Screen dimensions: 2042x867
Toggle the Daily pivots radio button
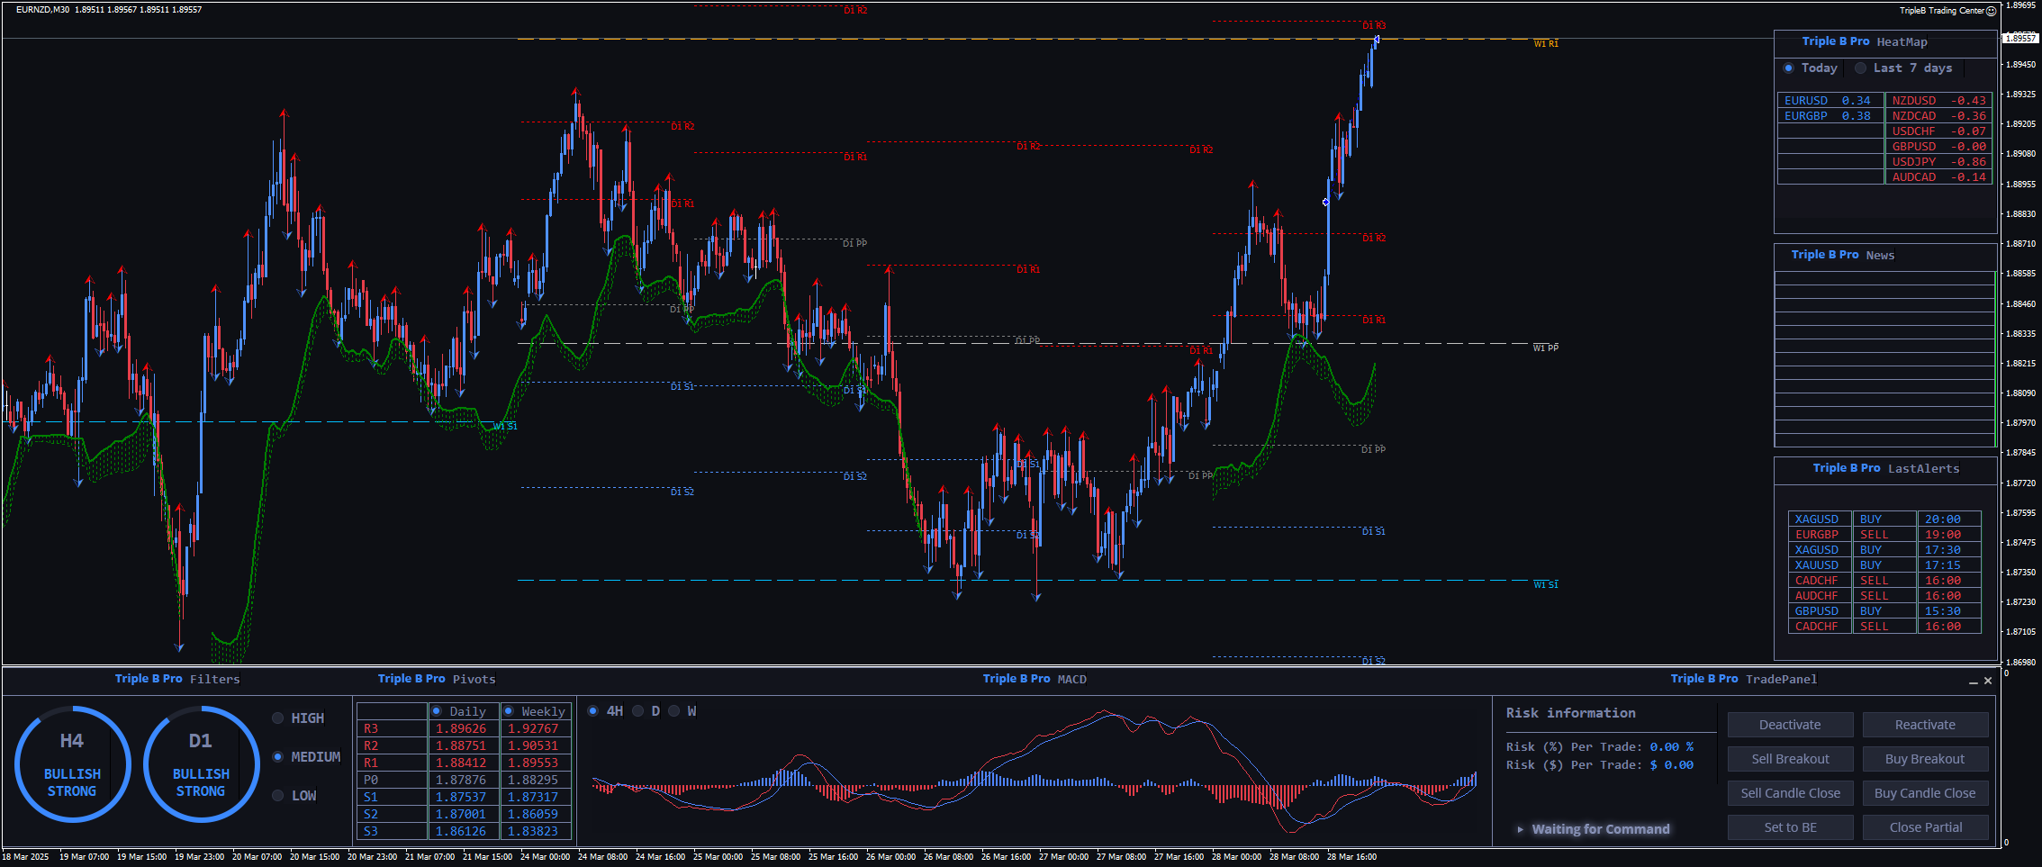tap(437, 711)
